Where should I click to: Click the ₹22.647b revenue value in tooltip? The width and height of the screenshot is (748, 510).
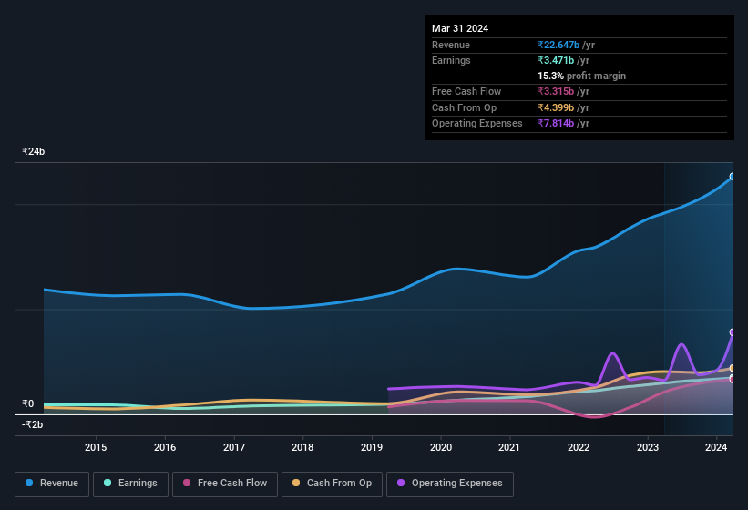click(x=561, y=45)
